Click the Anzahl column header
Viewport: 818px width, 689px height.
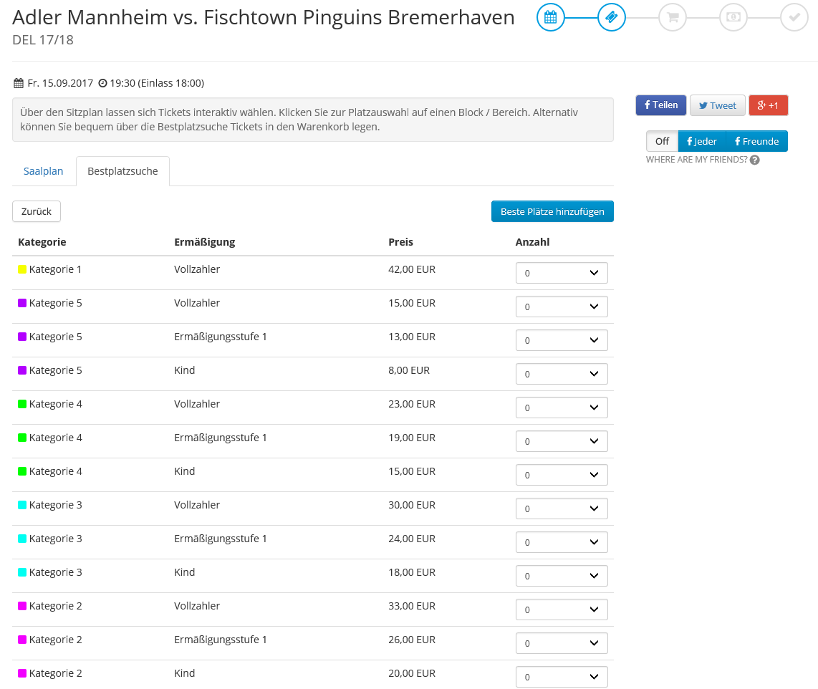(533, 242)
